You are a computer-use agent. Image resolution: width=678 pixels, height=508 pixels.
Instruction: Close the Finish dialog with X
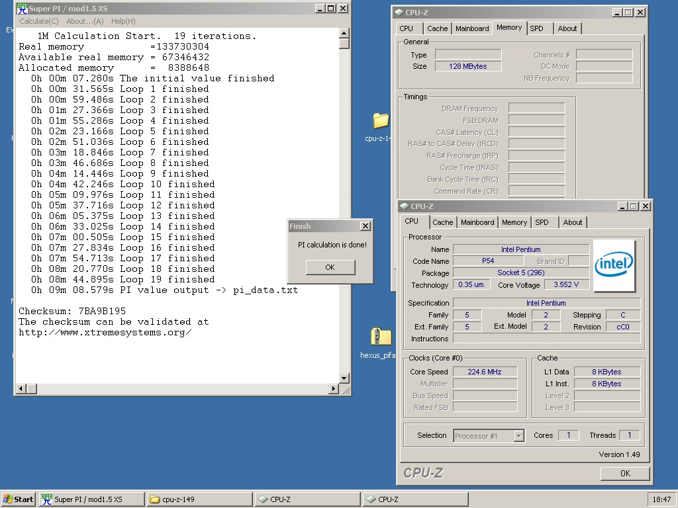365,226
